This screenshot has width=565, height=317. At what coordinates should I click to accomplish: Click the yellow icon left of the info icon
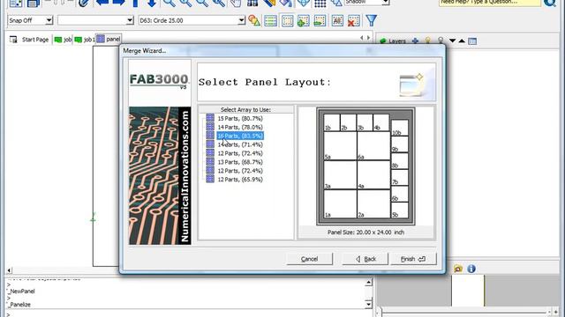coord(458,269)
